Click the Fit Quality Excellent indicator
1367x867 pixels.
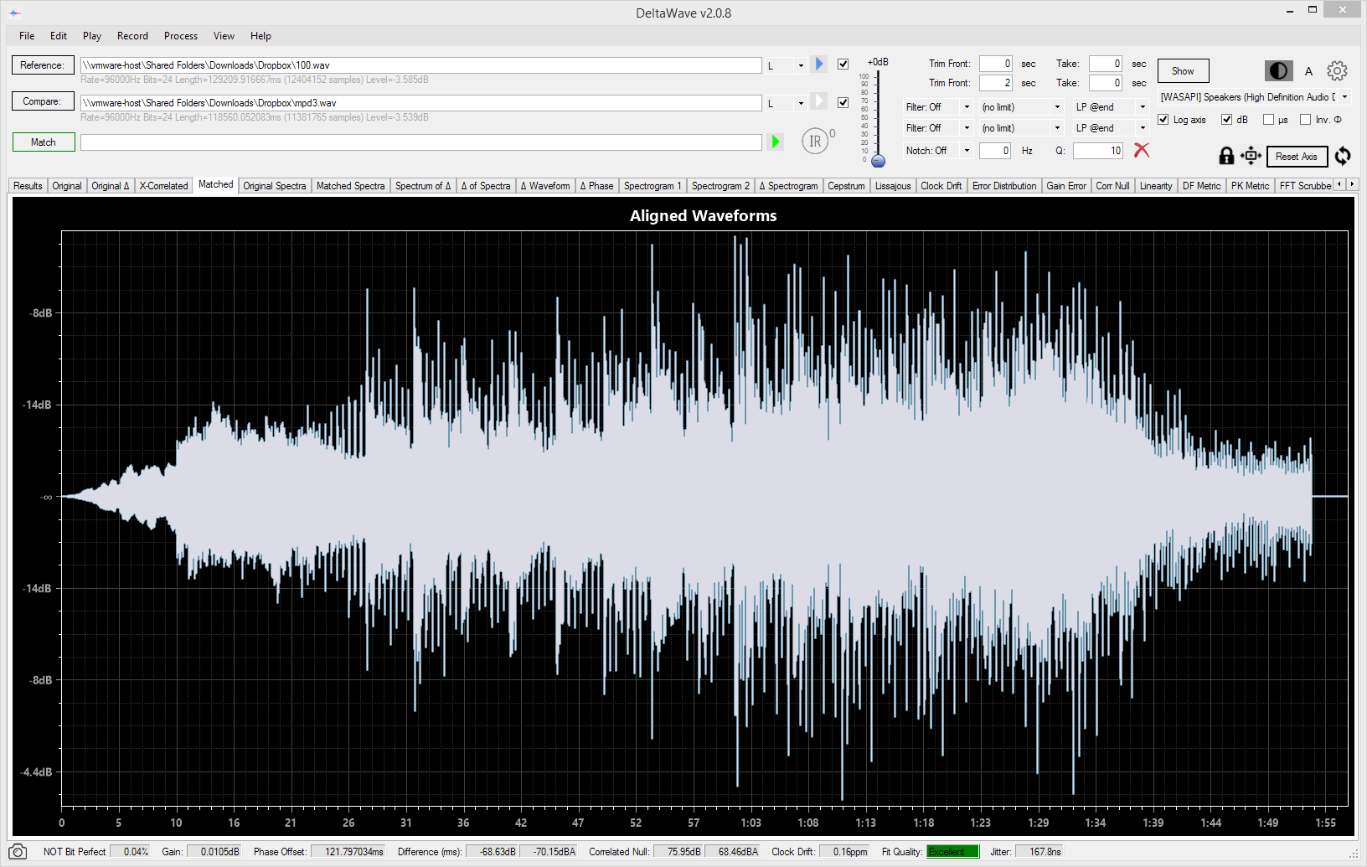coord(952,852)
